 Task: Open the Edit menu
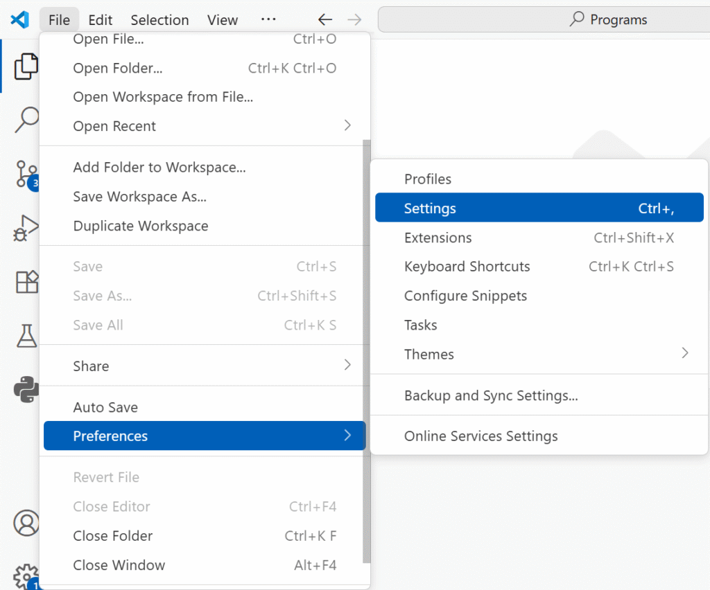point(101,20)
